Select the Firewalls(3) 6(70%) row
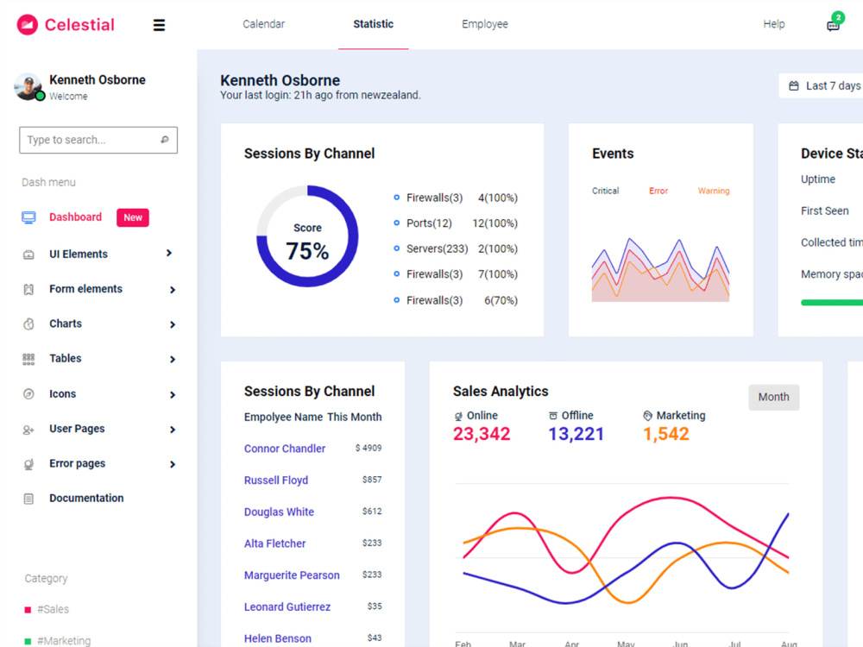Screen dimensions: 863x647 tap(456, 300)
